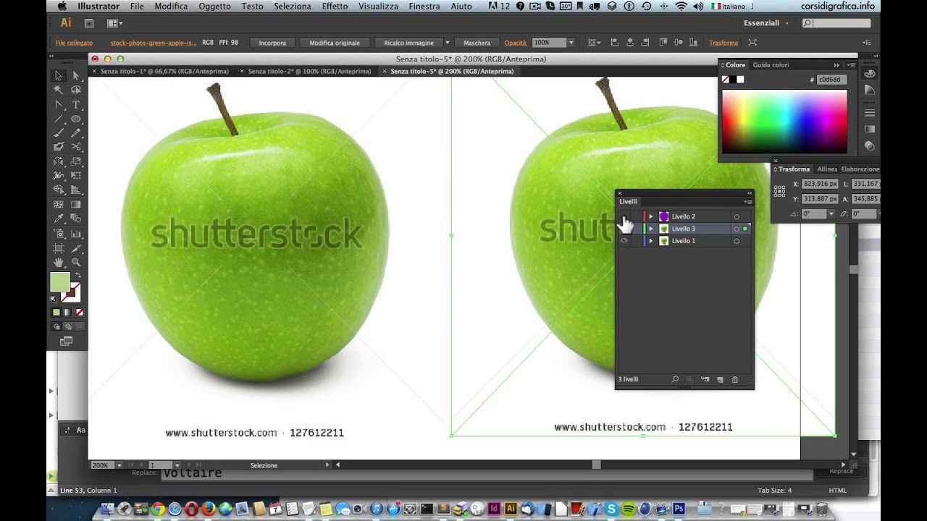Click create new layer icon in Livelli
Screen dimensions: 927x521
720,379
